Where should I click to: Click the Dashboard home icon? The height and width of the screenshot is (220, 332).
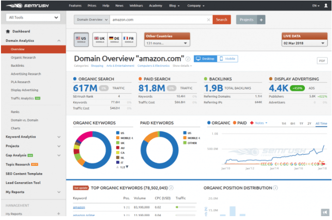tap(8, 31)
